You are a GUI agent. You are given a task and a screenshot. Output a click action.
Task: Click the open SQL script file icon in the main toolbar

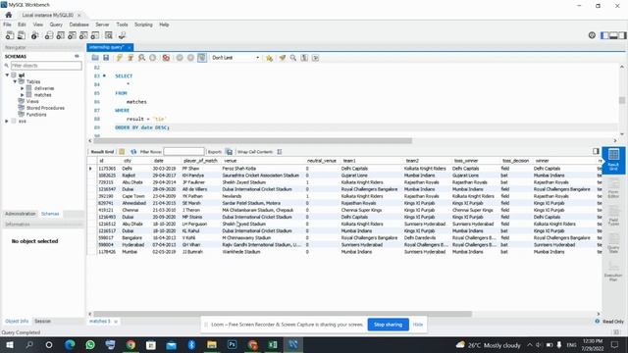(22, 35)
